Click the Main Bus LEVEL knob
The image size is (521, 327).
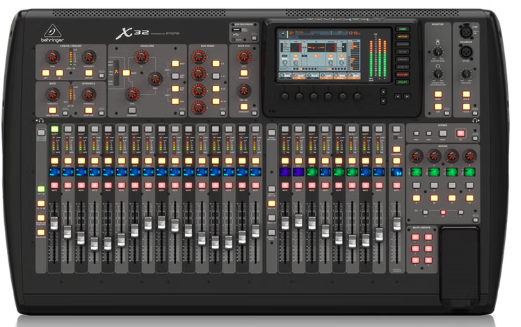click(244, 57)
